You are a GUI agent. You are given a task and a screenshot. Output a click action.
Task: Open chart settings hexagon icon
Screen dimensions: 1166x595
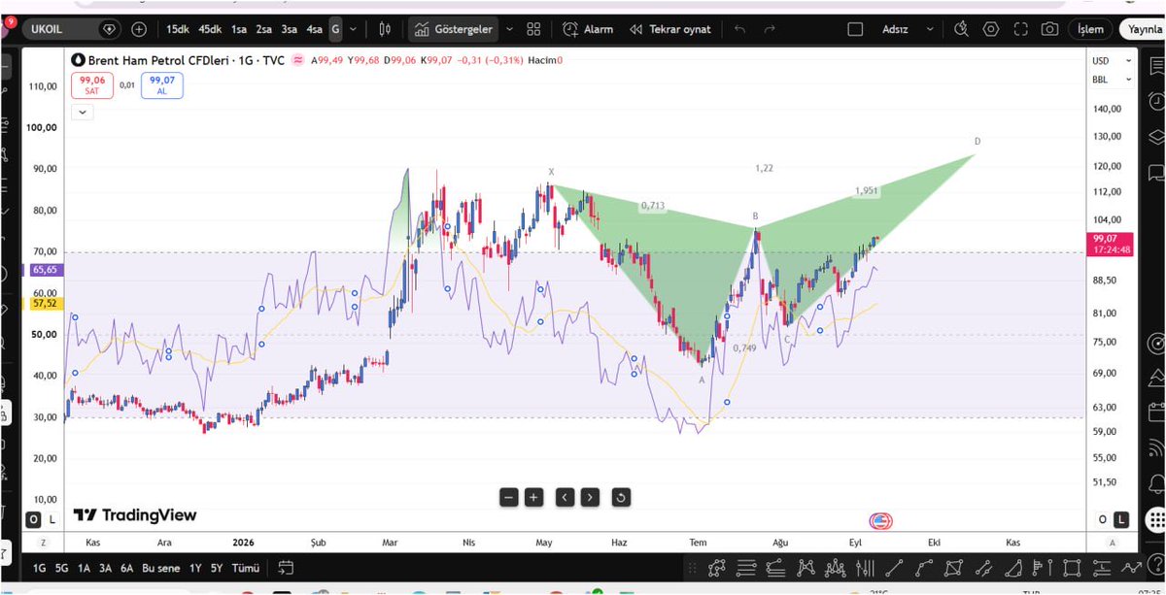point(991,29)
